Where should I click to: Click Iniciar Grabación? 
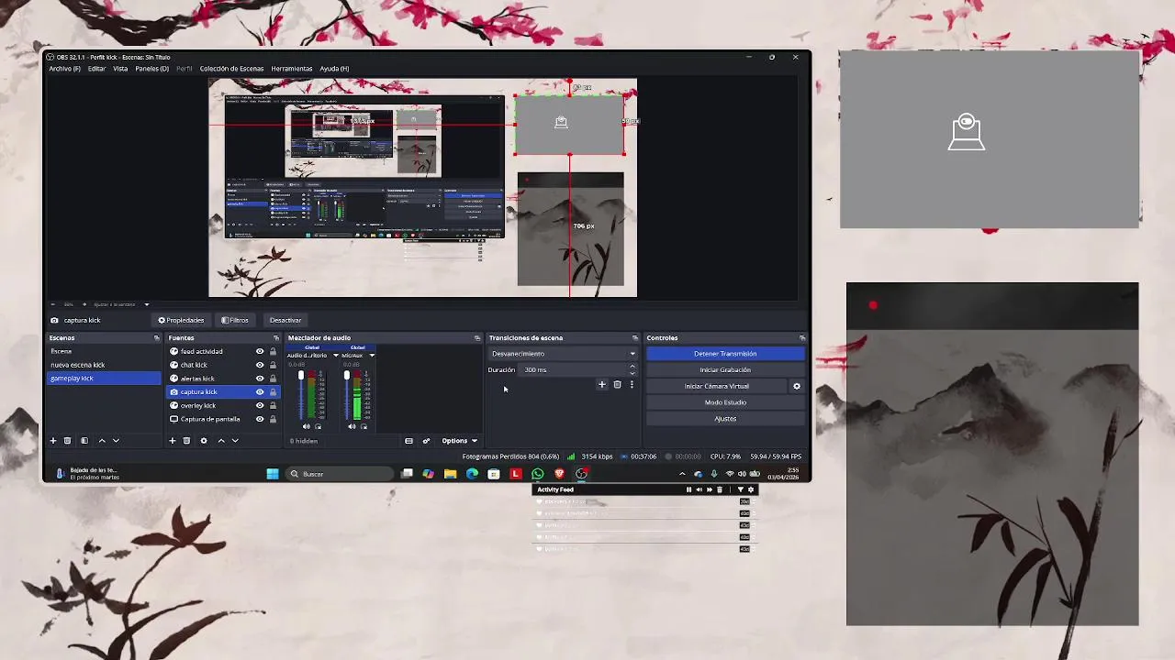[x=725, y=370]
